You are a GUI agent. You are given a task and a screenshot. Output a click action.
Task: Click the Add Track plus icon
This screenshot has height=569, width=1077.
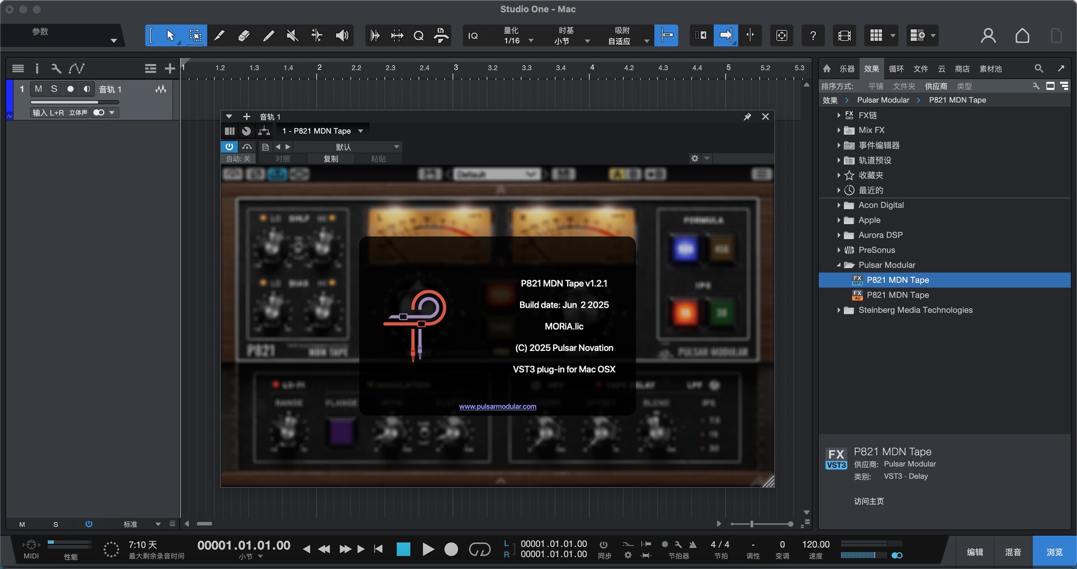coord(170,68)
